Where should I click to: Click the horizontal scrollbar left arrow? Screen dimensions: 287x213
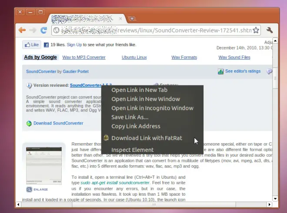[x=18, y=204]
